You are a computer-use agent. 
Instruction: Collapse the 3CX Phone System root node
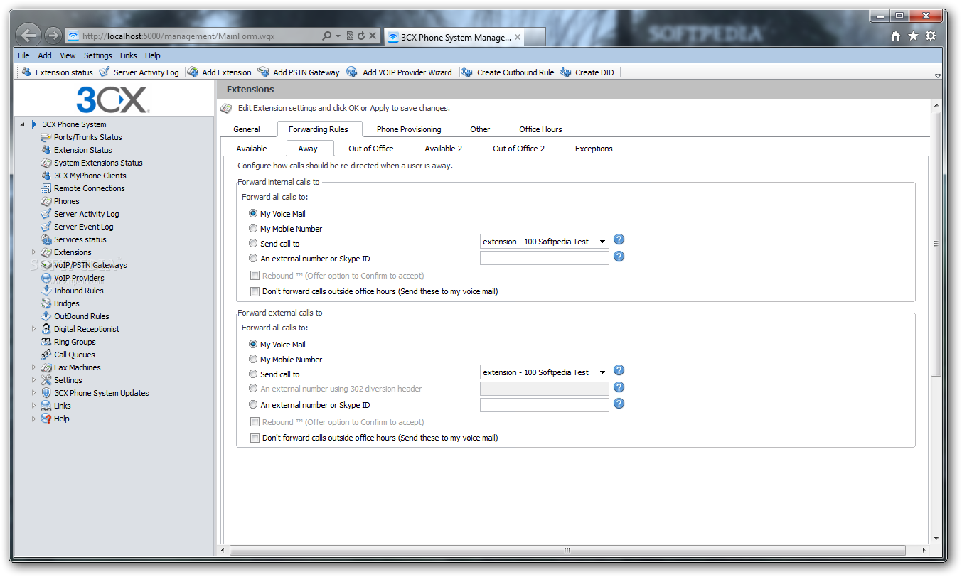22,124
